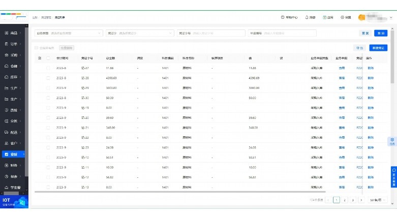The height and width of the screenshot is (219, 397).
Task: Click sidebar horizontal scroll right arrow
Action: point(24,193)
